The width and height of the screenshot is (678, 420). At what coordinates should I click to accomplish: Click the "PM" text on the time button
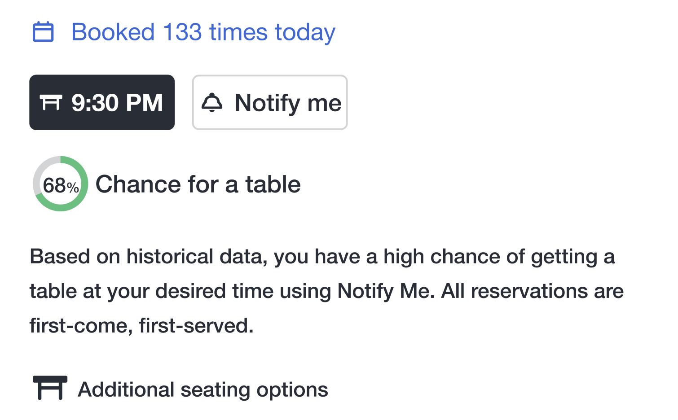(x=144, y=103)
